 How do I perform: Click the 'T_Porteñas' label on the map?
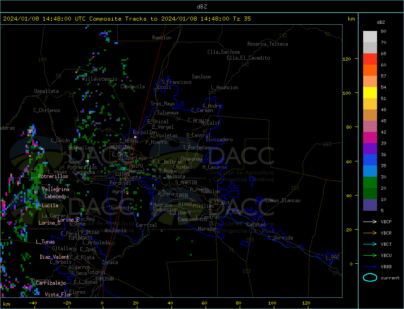[x=196, y=148]
